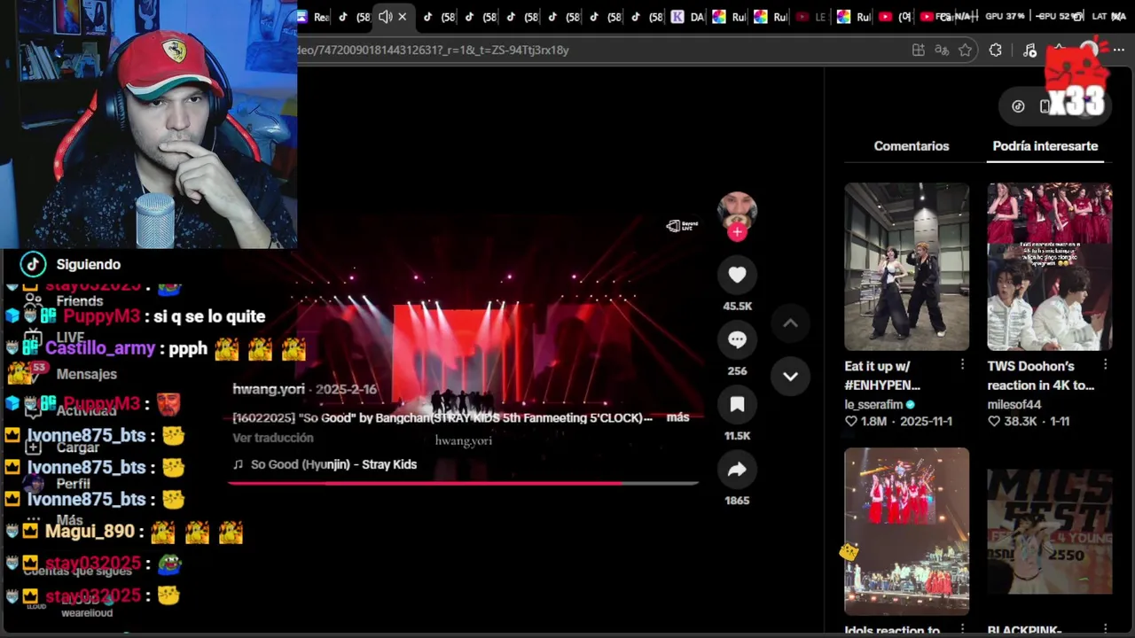The height and width of the screenshot is (638, 1135).
Task: Open the 'Eat it up w/ #ENHYPEN' thumbnail
Action: click(906, 267)
